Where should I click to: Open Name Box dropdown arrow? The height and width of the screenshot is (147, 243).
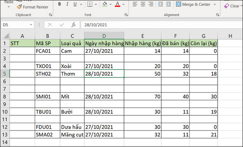[x=31, y=25]
